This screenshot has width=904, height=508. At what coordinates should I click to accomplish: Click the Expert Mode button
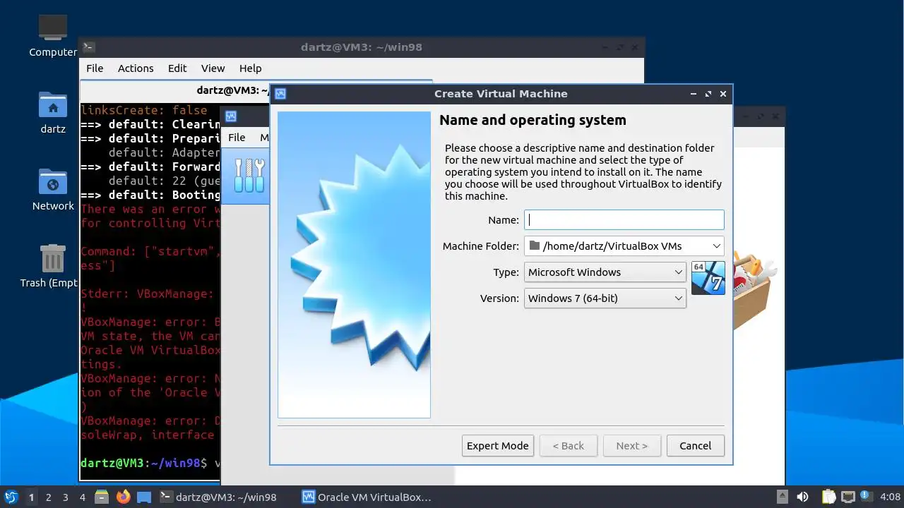click(x=498, y=445)
